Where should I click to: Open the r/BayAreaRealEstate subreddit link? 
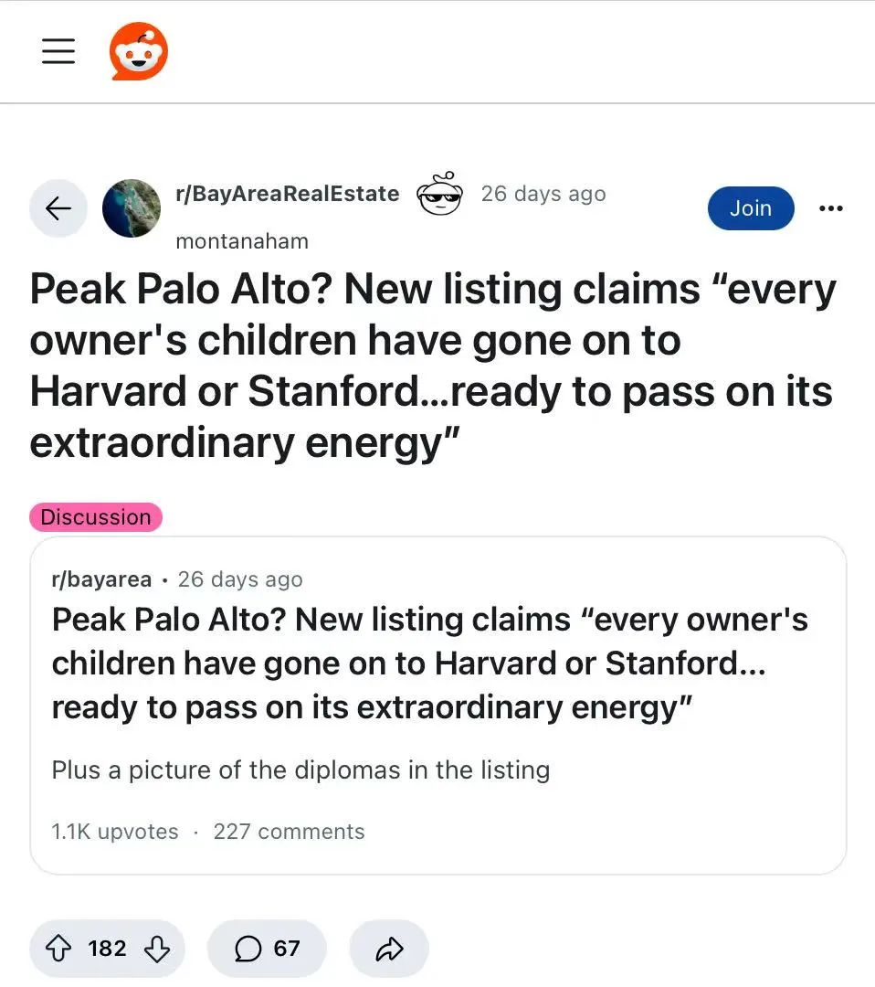click(x=288, y=194)
